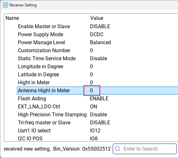Select the Latitude in Degree row
This screenshot has width=178, height=158.
[x=98, y=74]
